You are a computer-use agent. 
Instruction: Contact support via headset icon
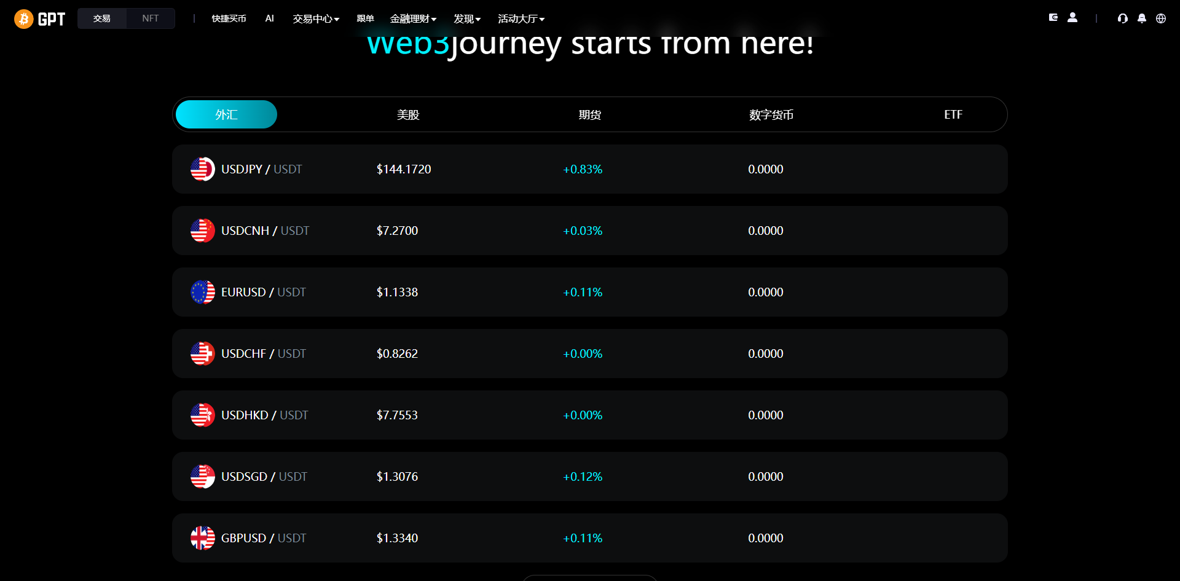pyautogui.click(x=1123, y=18)
